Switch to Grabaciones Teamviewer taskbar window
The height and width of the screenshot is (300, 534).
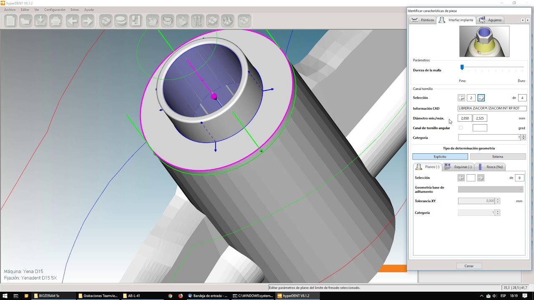click(97, 296)
